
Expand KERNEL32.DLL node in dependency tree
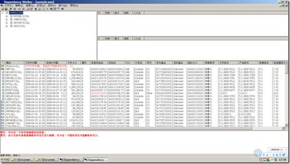coord(7,16)
